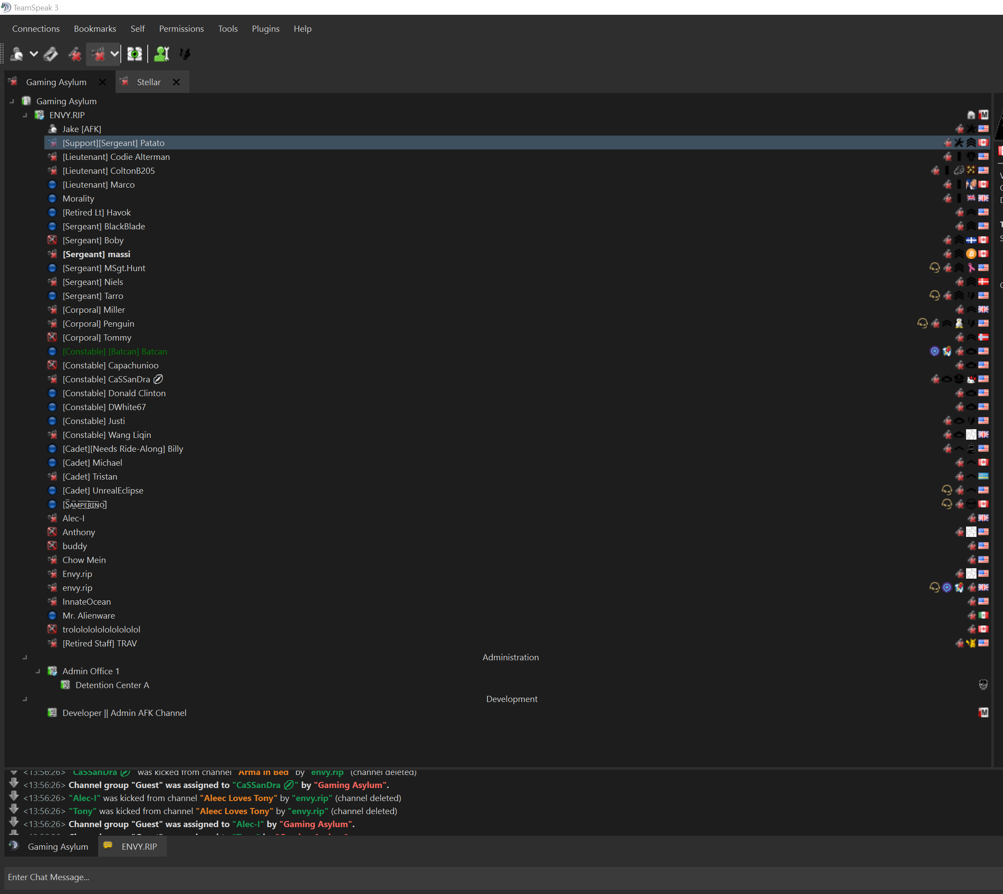Click the pencil icon next to CaSSanDra
1003x894 pixels.
coord(158,379)
